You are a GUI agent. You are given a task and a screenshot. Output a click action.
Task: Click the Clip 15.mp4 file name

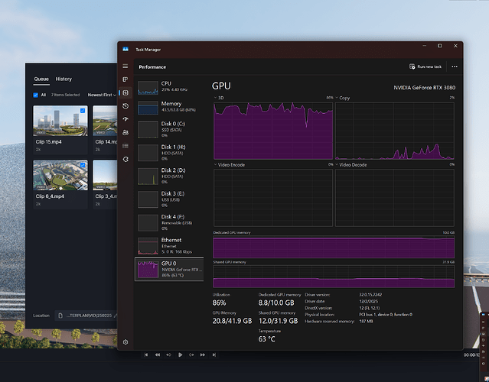pyautogui.click(x=49, y=141)
